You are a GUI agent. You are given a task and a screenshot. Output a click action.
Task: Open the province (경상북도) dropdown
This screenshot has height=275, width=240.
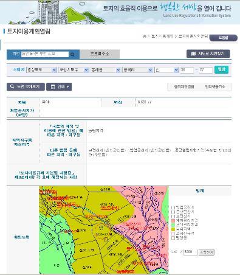coord(41,70)
